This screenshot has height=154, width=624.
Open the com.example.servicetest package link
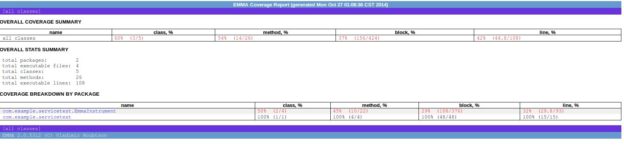[37, 117]
